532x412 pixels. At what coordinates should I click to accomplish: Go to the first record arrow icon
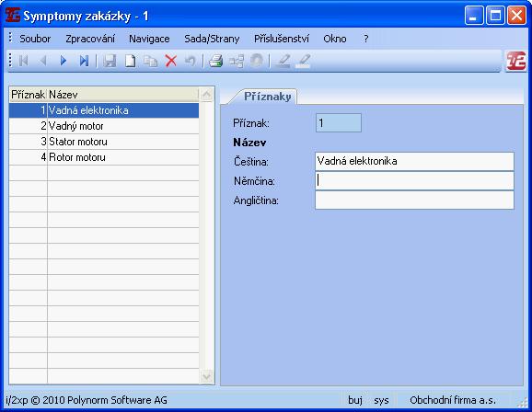pyautogui.click(x=23, y=61)
